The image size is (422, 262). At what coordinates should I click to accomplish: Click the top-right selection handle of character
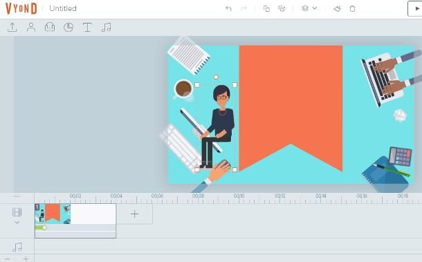pos(235,85)
